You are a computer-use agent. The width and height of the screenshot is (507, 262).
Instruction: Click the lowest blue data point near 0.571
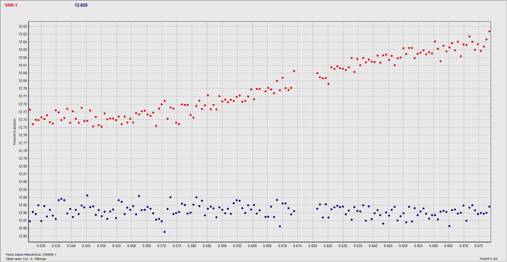point(165,232)
